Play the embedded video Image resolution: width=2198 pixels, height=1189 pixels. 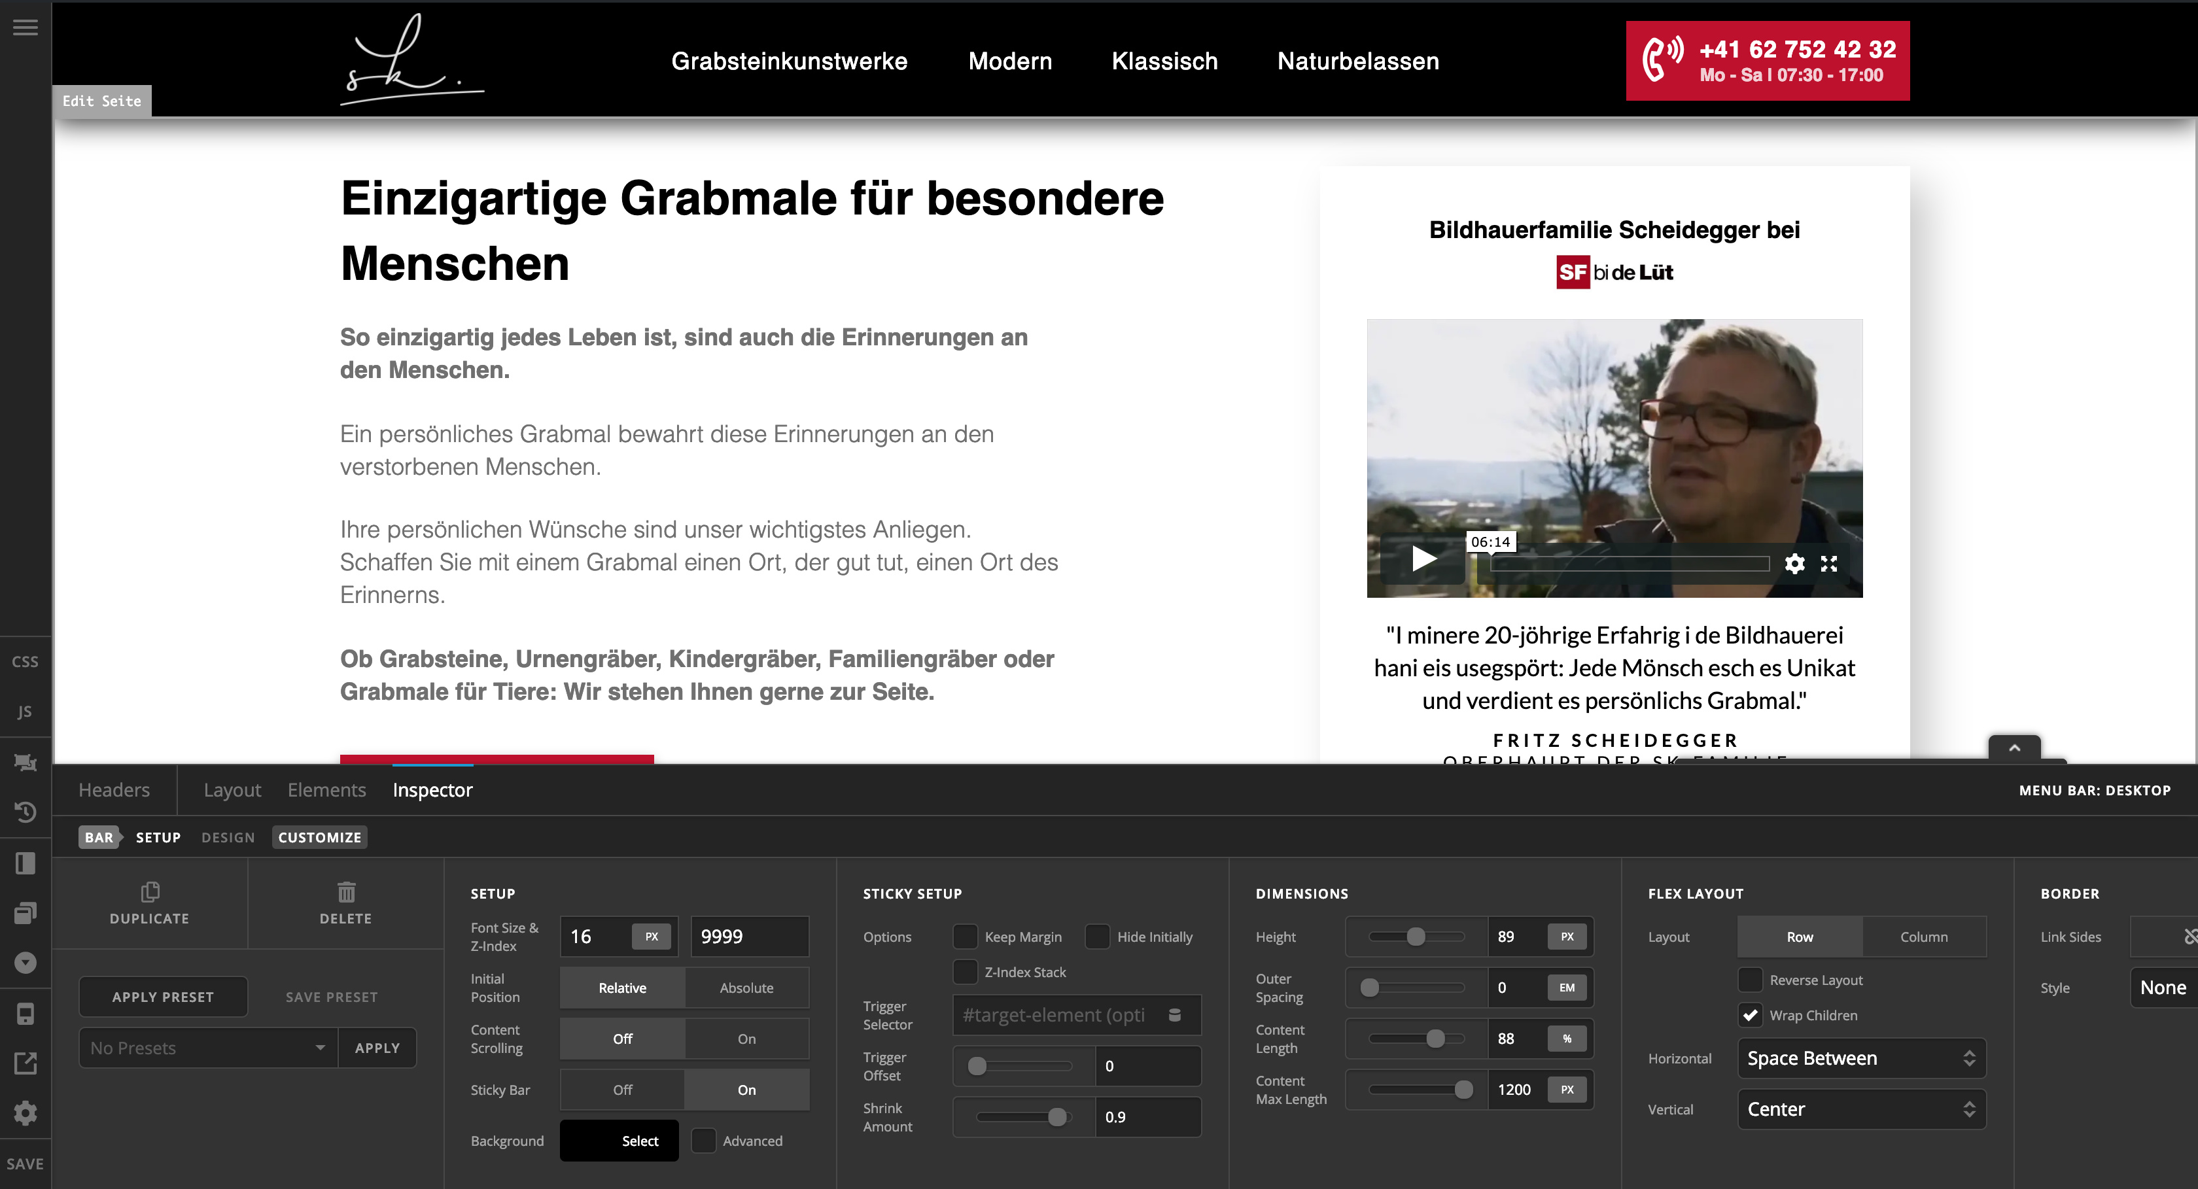click(x=1423, y=559)
